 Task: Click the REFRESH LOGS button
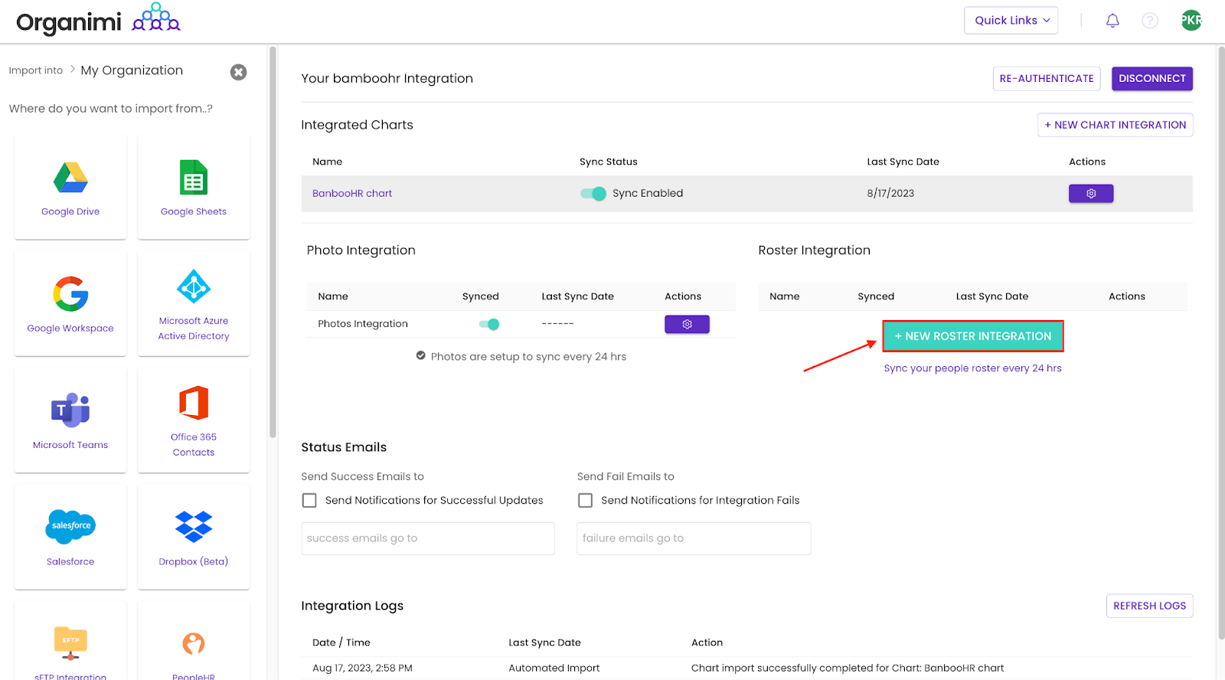coord(1149,606)
